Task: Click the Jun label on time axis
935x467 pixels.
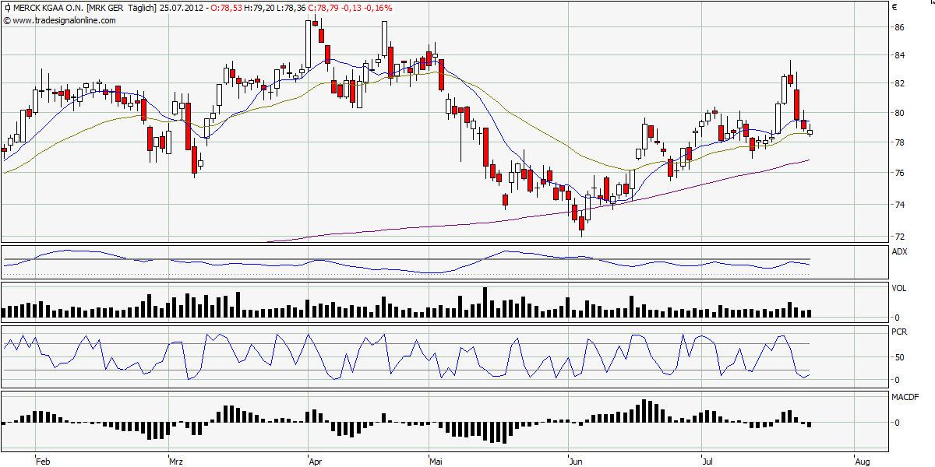Action: coord(576,461)
